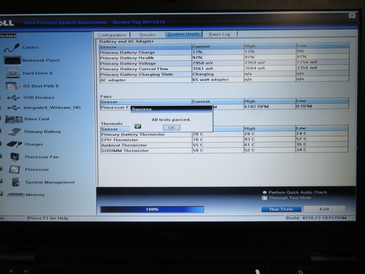Pick the Integrated_Webcam_HD USB icon
The height and width of the screenshot is (274, 365).
click(14, 108)
